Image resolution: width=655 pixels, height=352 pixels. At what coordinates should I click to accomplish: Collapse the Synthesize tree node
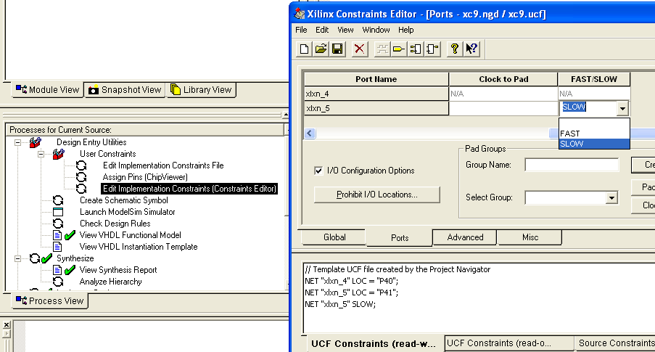click(17, 259)
